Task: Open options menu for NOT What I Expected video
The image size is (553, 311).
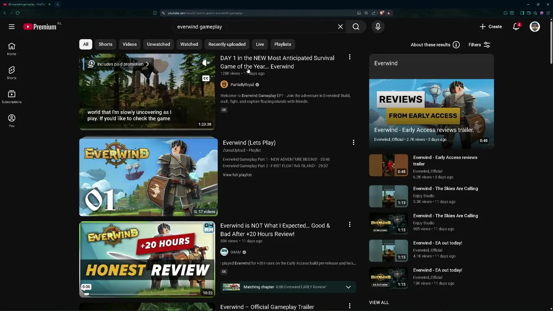Action: pos(350,225)
